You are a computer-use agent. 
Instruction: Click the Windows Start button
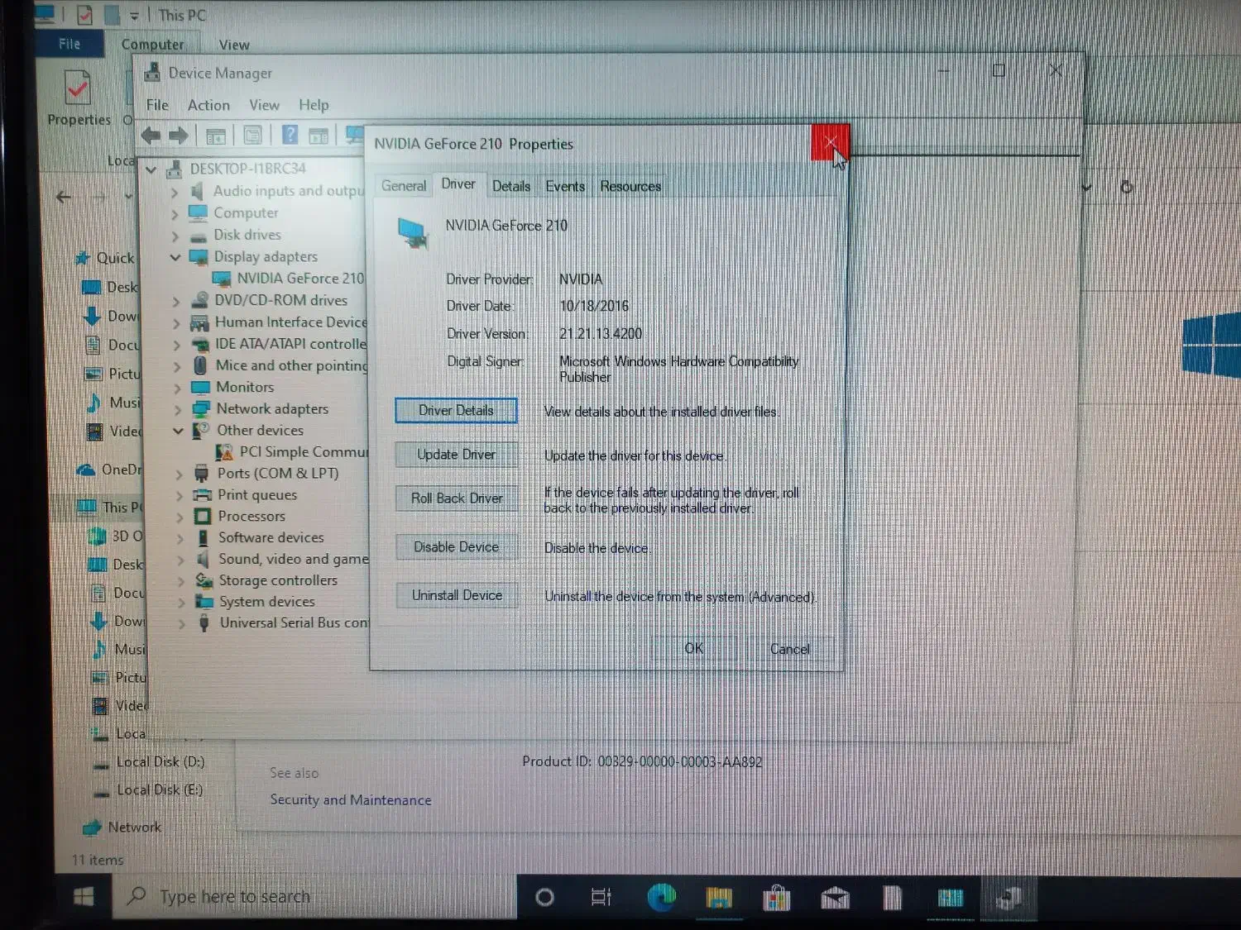click(x=84, y=897)
